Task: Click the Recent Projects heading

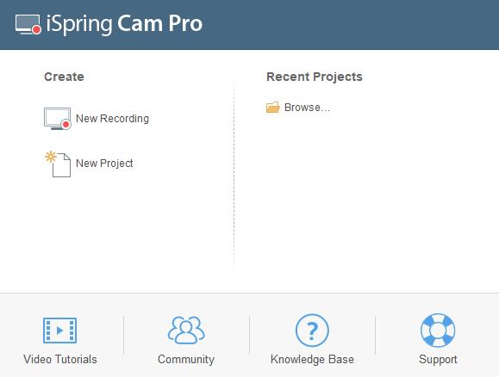Action: click(315, 77)
